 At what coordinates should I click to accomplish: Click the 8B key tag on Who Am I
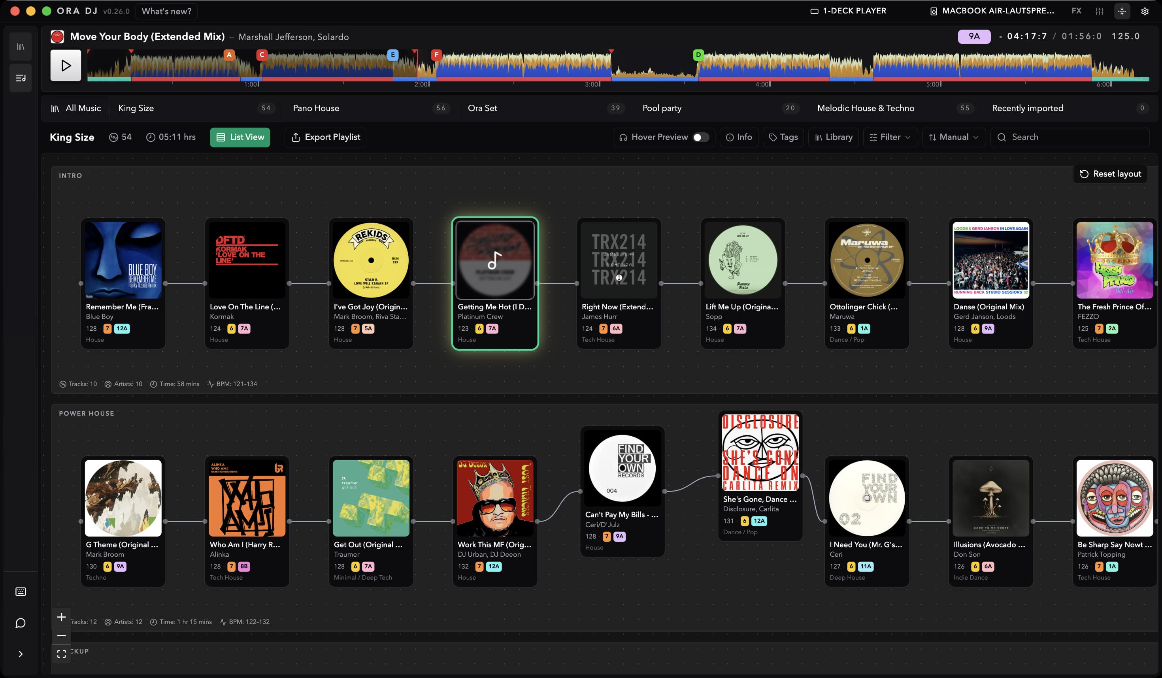244,567
